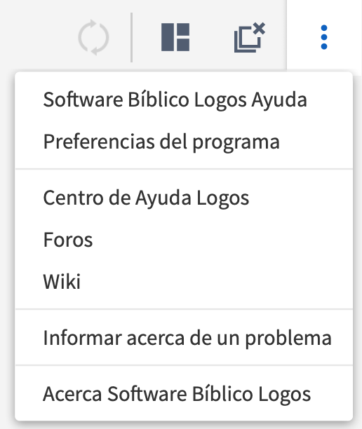The width and height of the screenshot is (362, 429).
Task: Click the stacked windows with X icon
Action: click(250, 37)
